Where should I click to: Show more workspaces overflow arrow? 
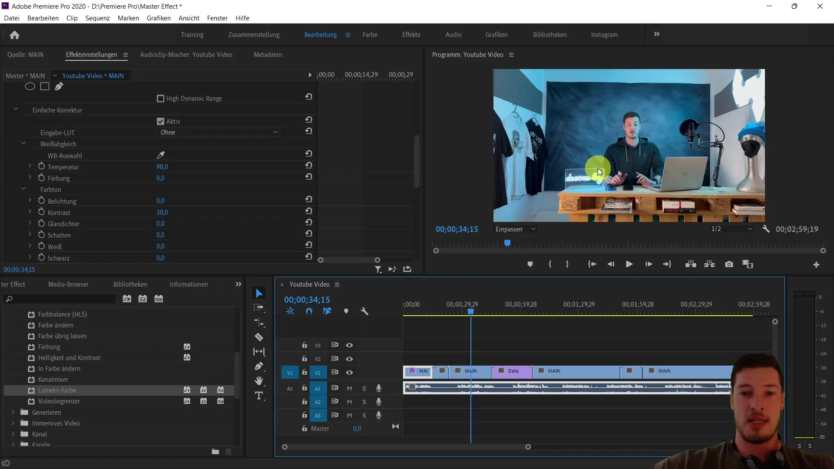click(657, 34)
